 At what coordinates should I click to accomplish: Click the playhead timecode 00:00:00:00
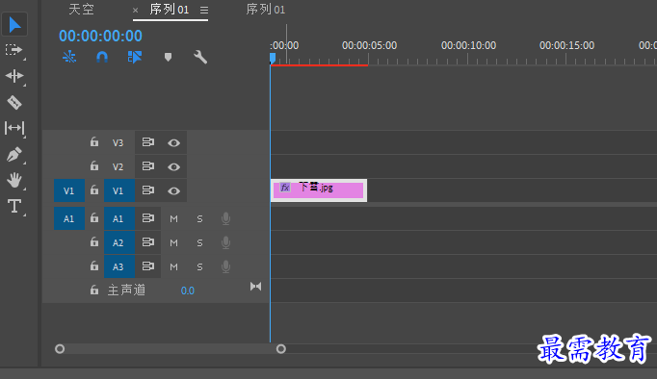pyautogui.click(x=100, y=36)
